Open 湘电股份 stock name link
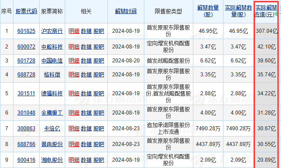The height and width of the screenshot is (168, 281). tap(52, 160)
